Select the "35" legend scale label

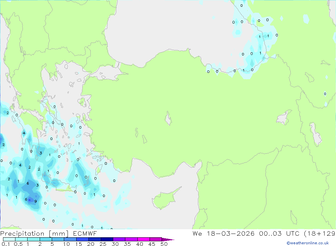pyautogui.click(x=127, y=244)
